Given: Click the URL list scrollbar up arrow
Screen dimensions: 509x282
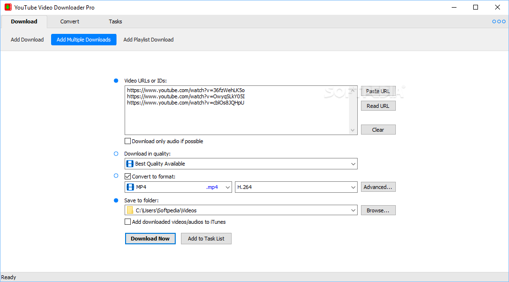Looking at the screenshot, I should pos(352,91).
